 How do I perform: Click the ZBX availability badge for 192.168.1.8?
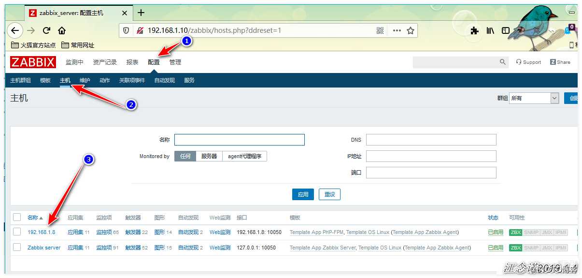[x=516, y=232]
